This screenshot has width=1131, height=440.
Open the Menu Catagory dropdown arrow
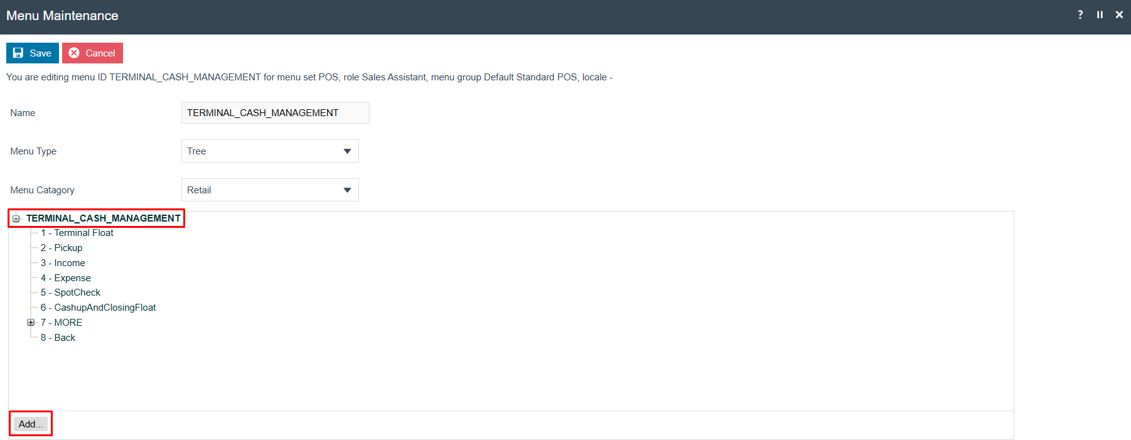click(347, 190)
